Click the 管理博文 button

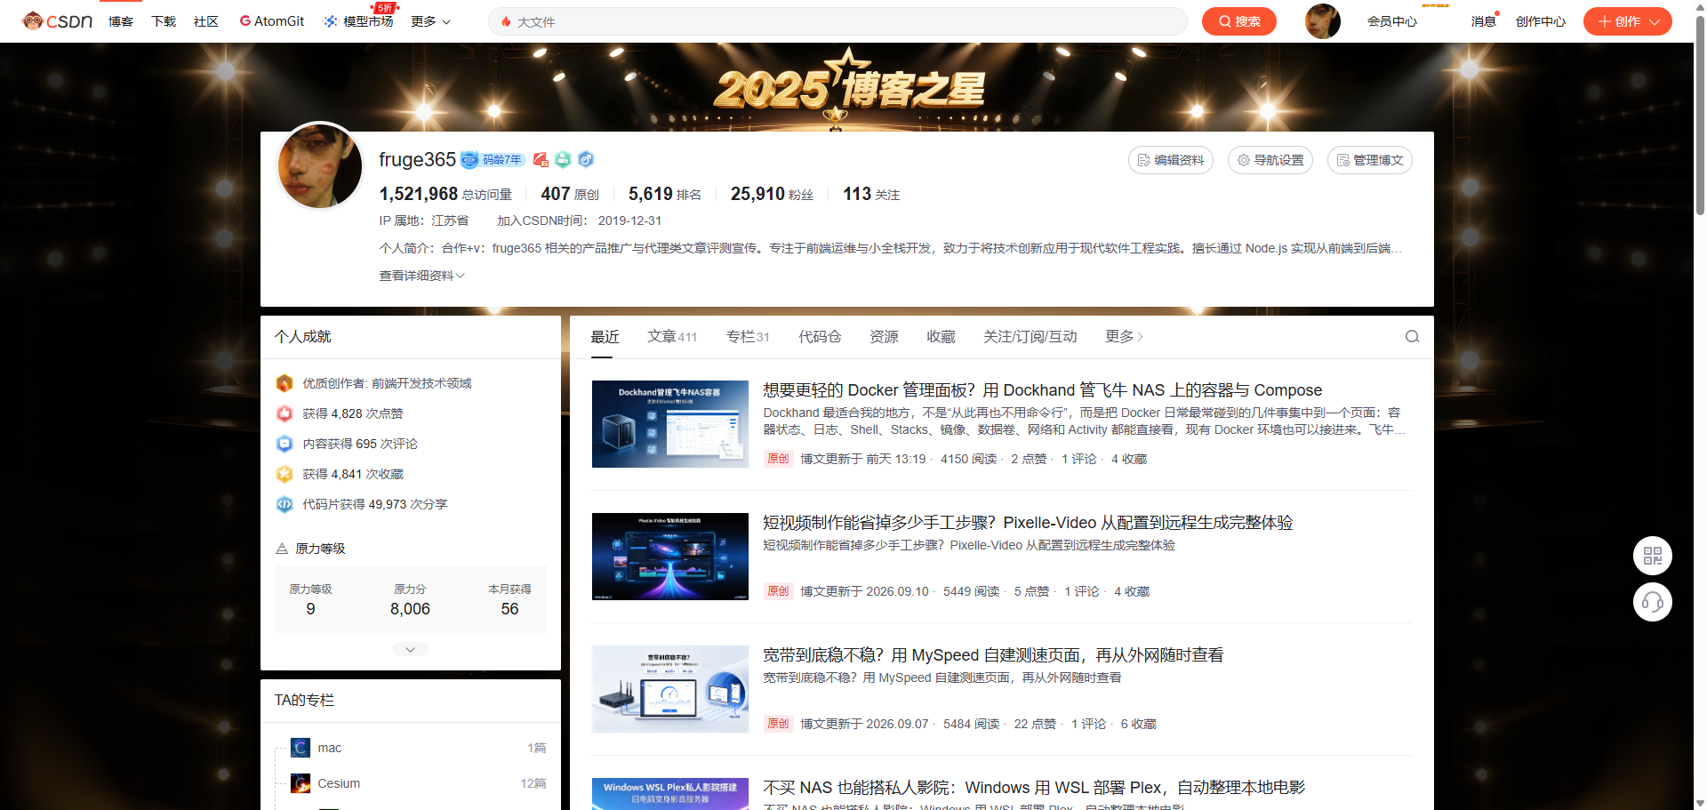(x=1370, y=160)
